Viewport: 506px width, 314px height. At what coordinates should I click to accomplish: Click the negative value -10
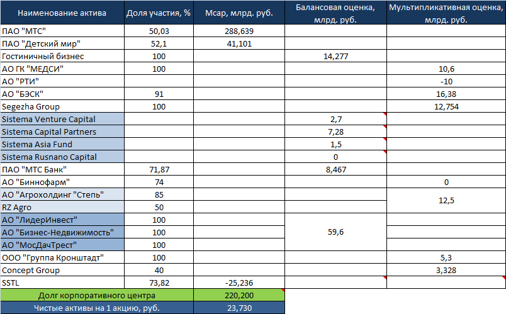pos(446,81)
